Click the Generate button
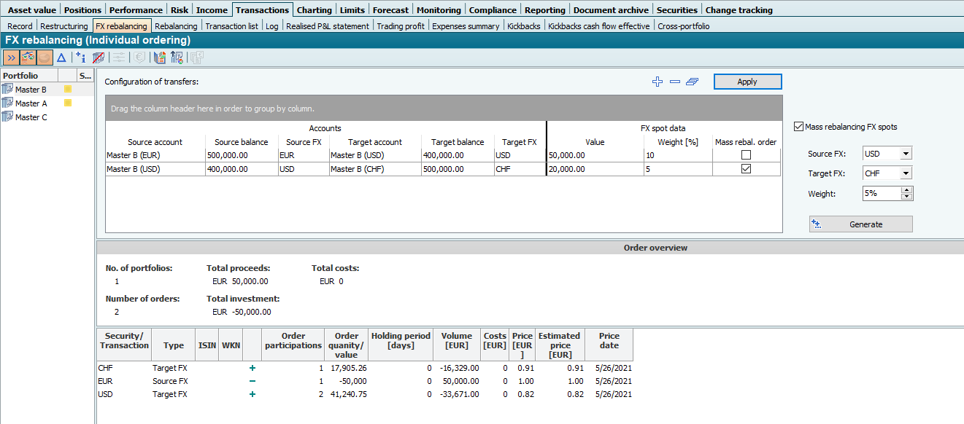 point(861,224)
